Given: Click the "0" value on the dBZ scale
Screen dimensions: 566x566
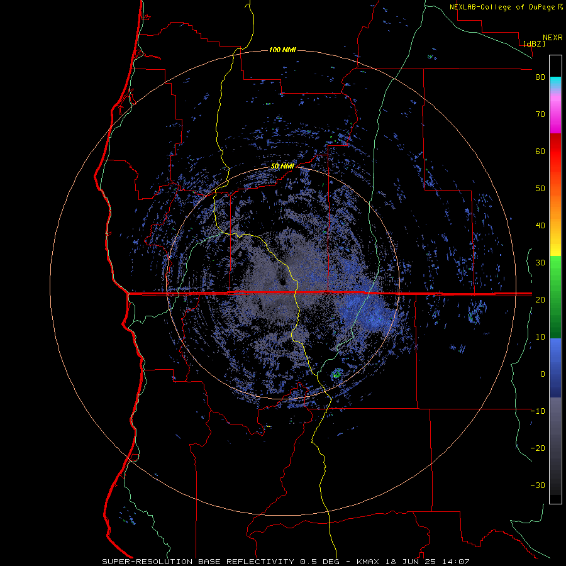Looking at the screenshot, I should tap(543, 374).
